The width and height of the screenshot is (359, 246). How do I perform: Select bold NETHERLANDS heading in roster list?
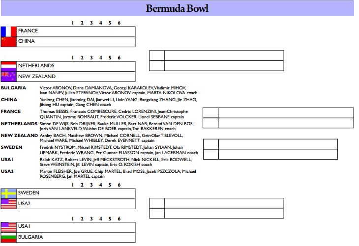pos(19,124)
